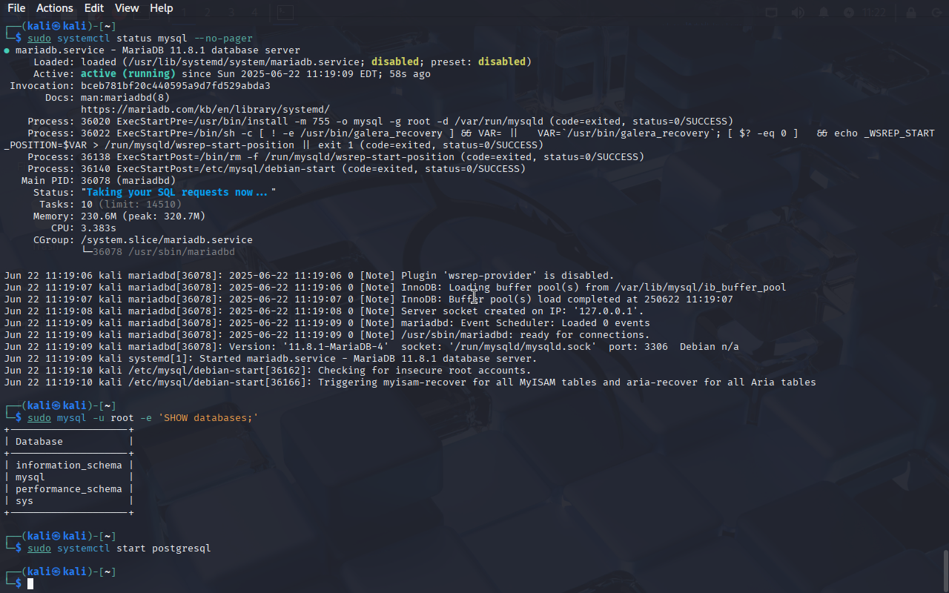Click the terminal cursor at the last prompt
The height and width of the screenshot is (593, 949).
30,584
